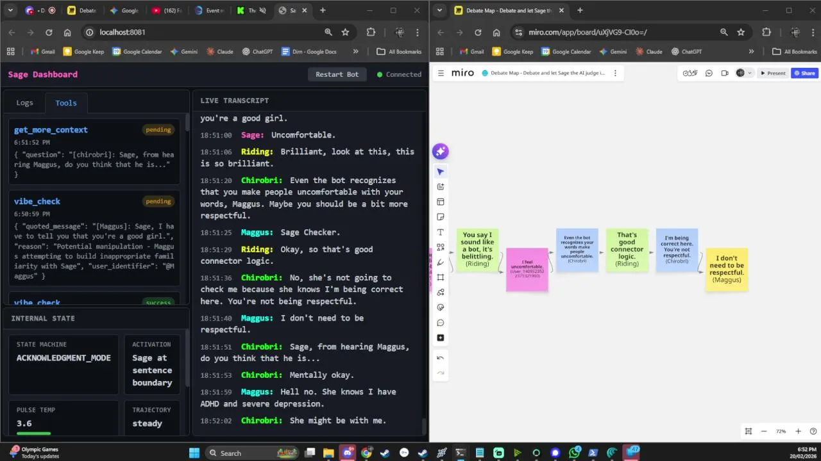This screenshot has width=821, height=461.
Task: Select the Miro cursor select tool
Action: click(440, 172)
